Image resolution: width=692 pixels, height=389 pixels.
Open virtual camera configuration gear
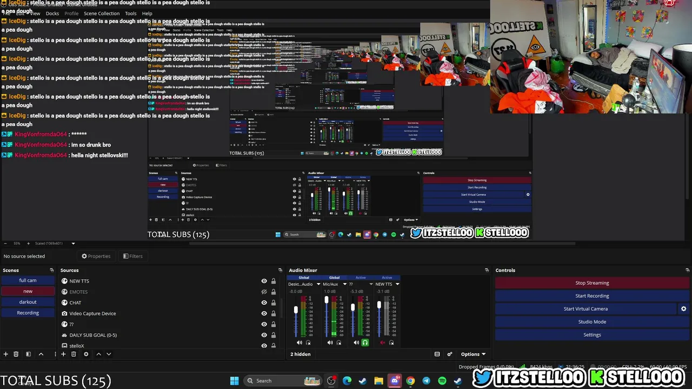pos(683,309)
